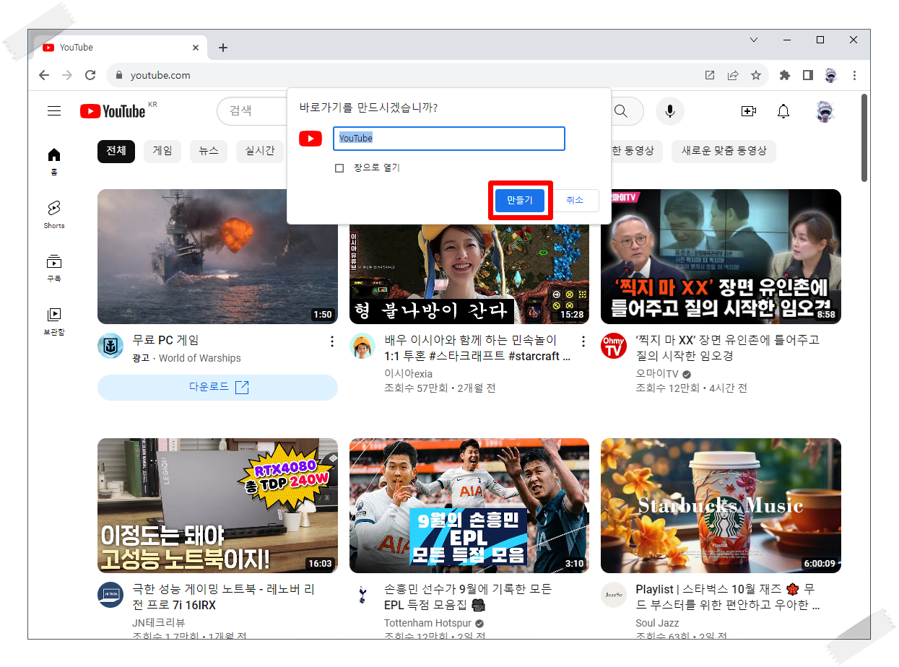Open the Starbucks Music playlist thumbnail

[721, 505]
